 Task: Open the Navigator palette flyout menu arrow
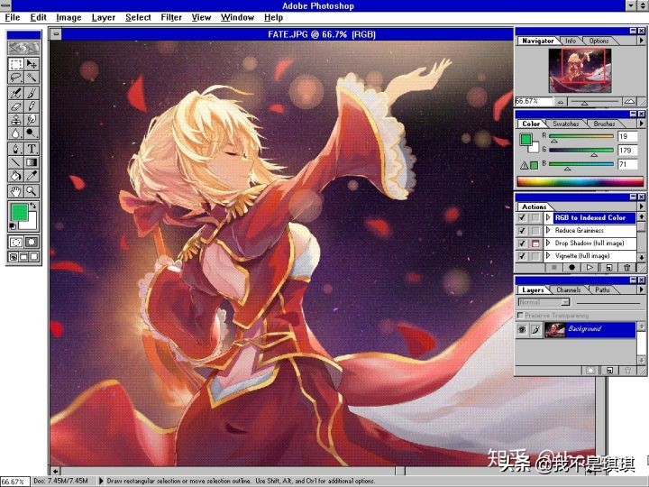pyautogui.click(x=641, y=41)
